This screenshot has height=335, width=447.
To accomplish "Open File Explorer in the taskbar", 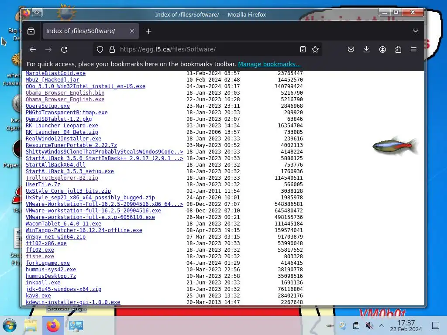I will (x=31, y=325).
